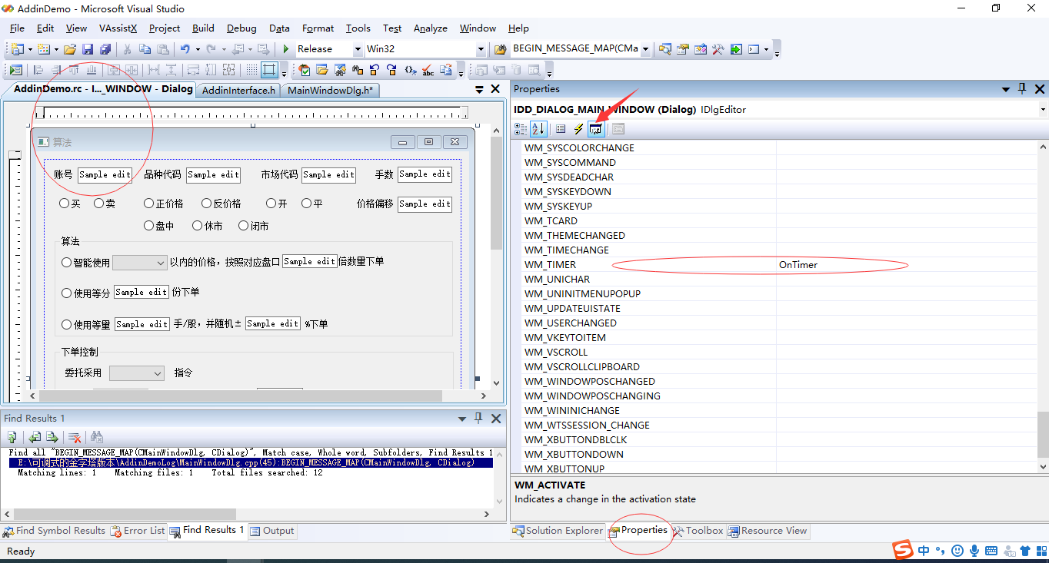This screenshot has height=563, width=1049.
Task: Open the VAssistX menu
Action: [x=118, y=28]
